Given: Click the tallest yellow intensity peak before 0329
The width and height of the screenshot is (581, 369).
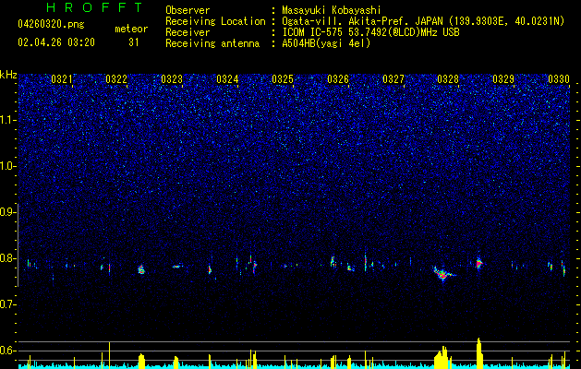Looking at the screenshot, I should tap(479, 351).
